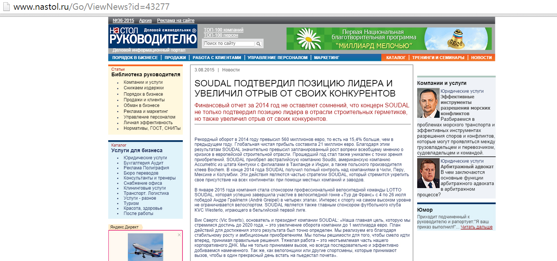Click the page icon in address bar
Screen dimensions: 557x261
click(x=7, y=7)
